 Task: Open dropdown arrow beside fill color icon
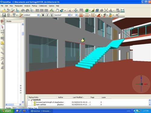101,15
